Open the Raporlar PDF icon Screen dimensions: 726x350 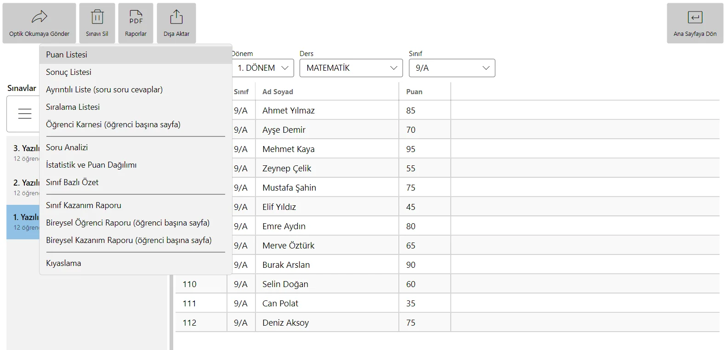click(x=136, y=17)
